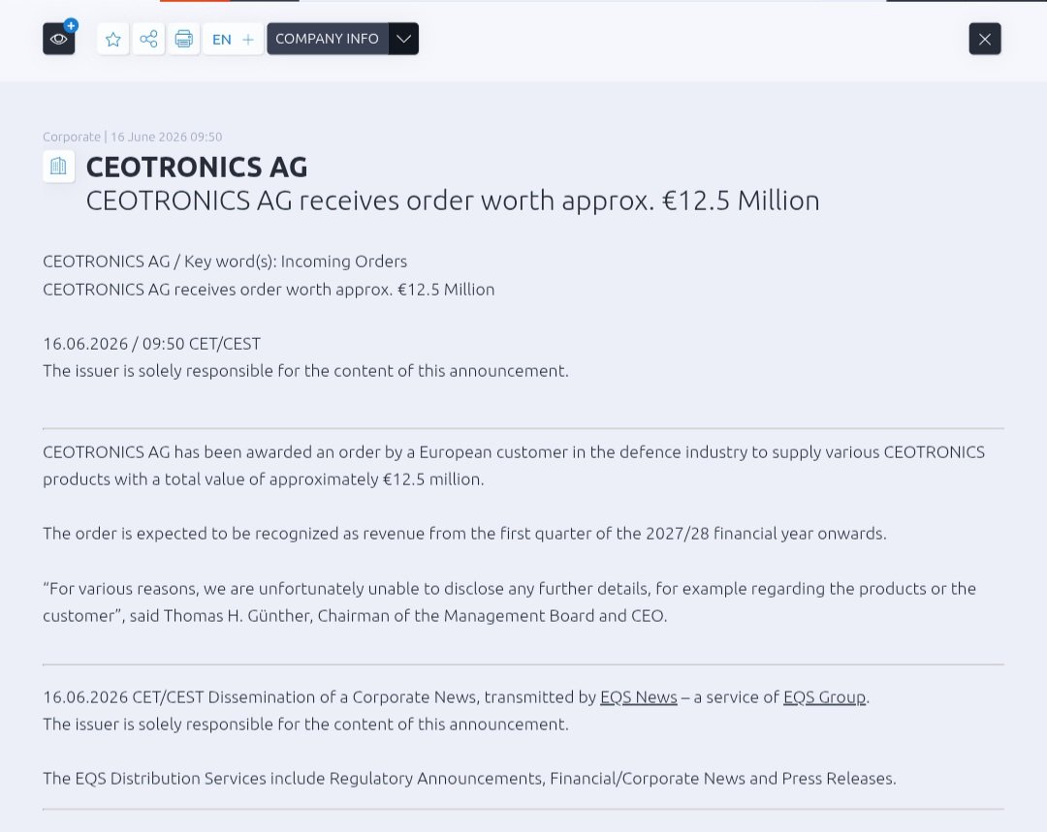Add another language with the plus icon
This screenshot has height=832, width=1047.
click(248, 40)
